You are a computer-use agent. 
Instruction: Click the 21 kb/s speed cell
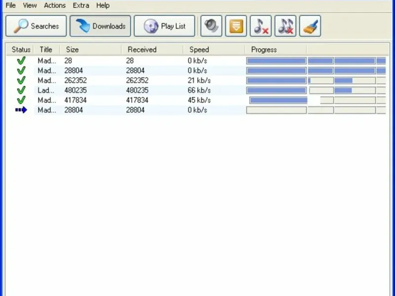coord(199,80)
